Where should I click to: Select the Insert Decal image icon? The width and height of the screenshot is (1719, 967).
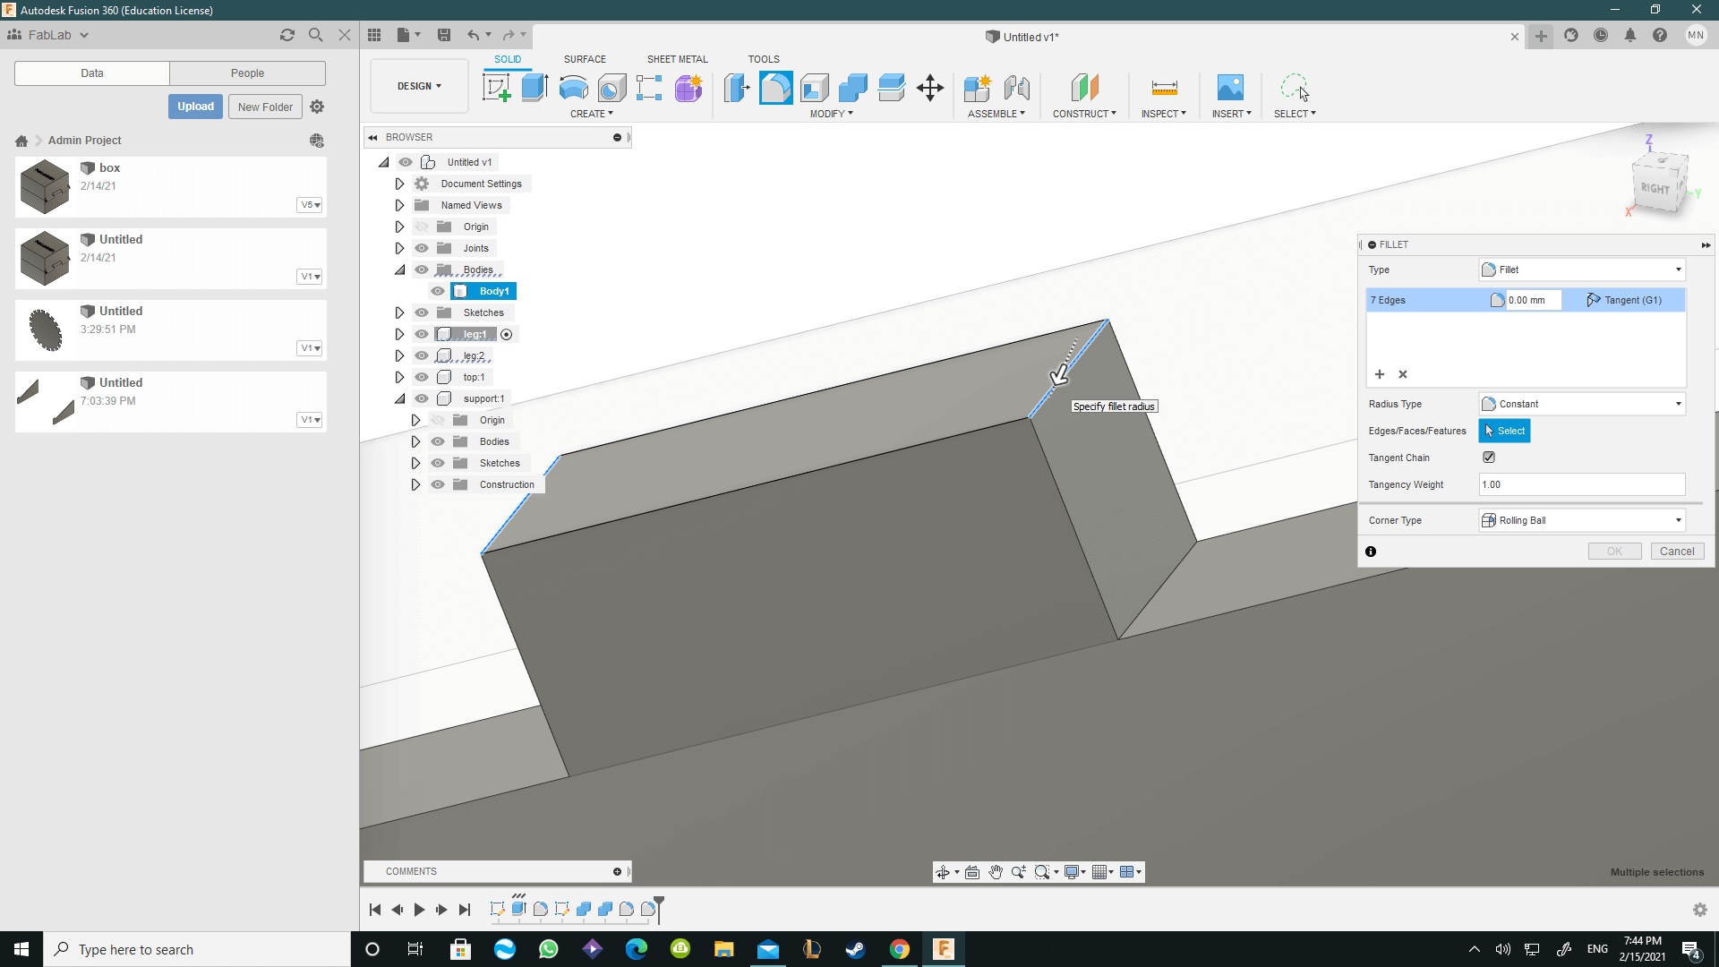(1230, 88)
